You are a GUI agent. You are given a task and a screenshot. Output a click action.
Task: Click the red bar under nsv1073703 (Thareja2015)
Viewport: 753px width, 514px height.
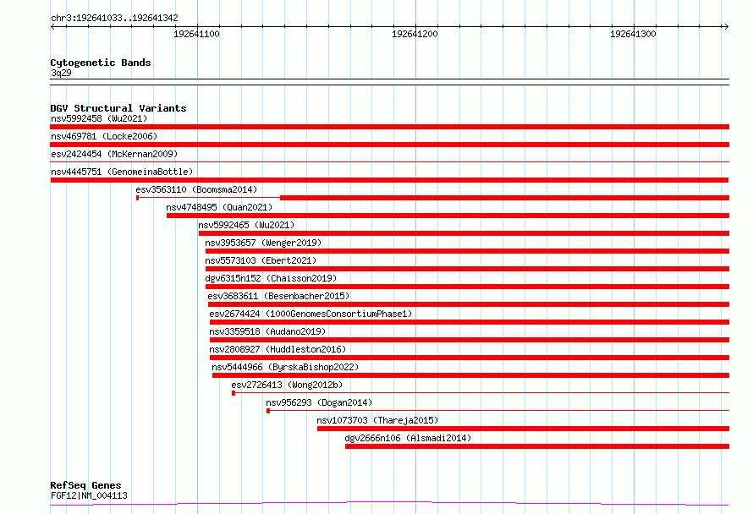point(523,429)
